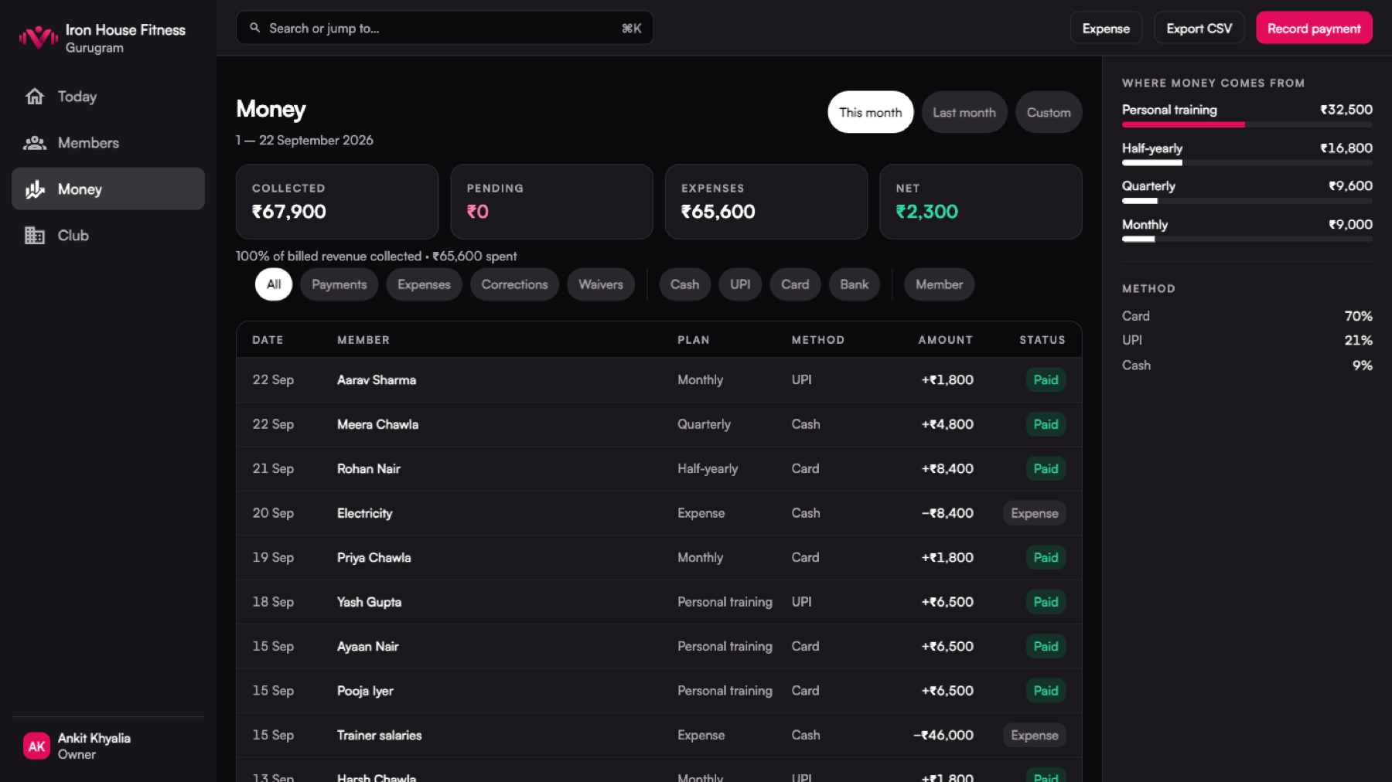The image size is (1392, 782).
Task: Click the Paid badge for Yash Gupta
Action: (1046, 602)
